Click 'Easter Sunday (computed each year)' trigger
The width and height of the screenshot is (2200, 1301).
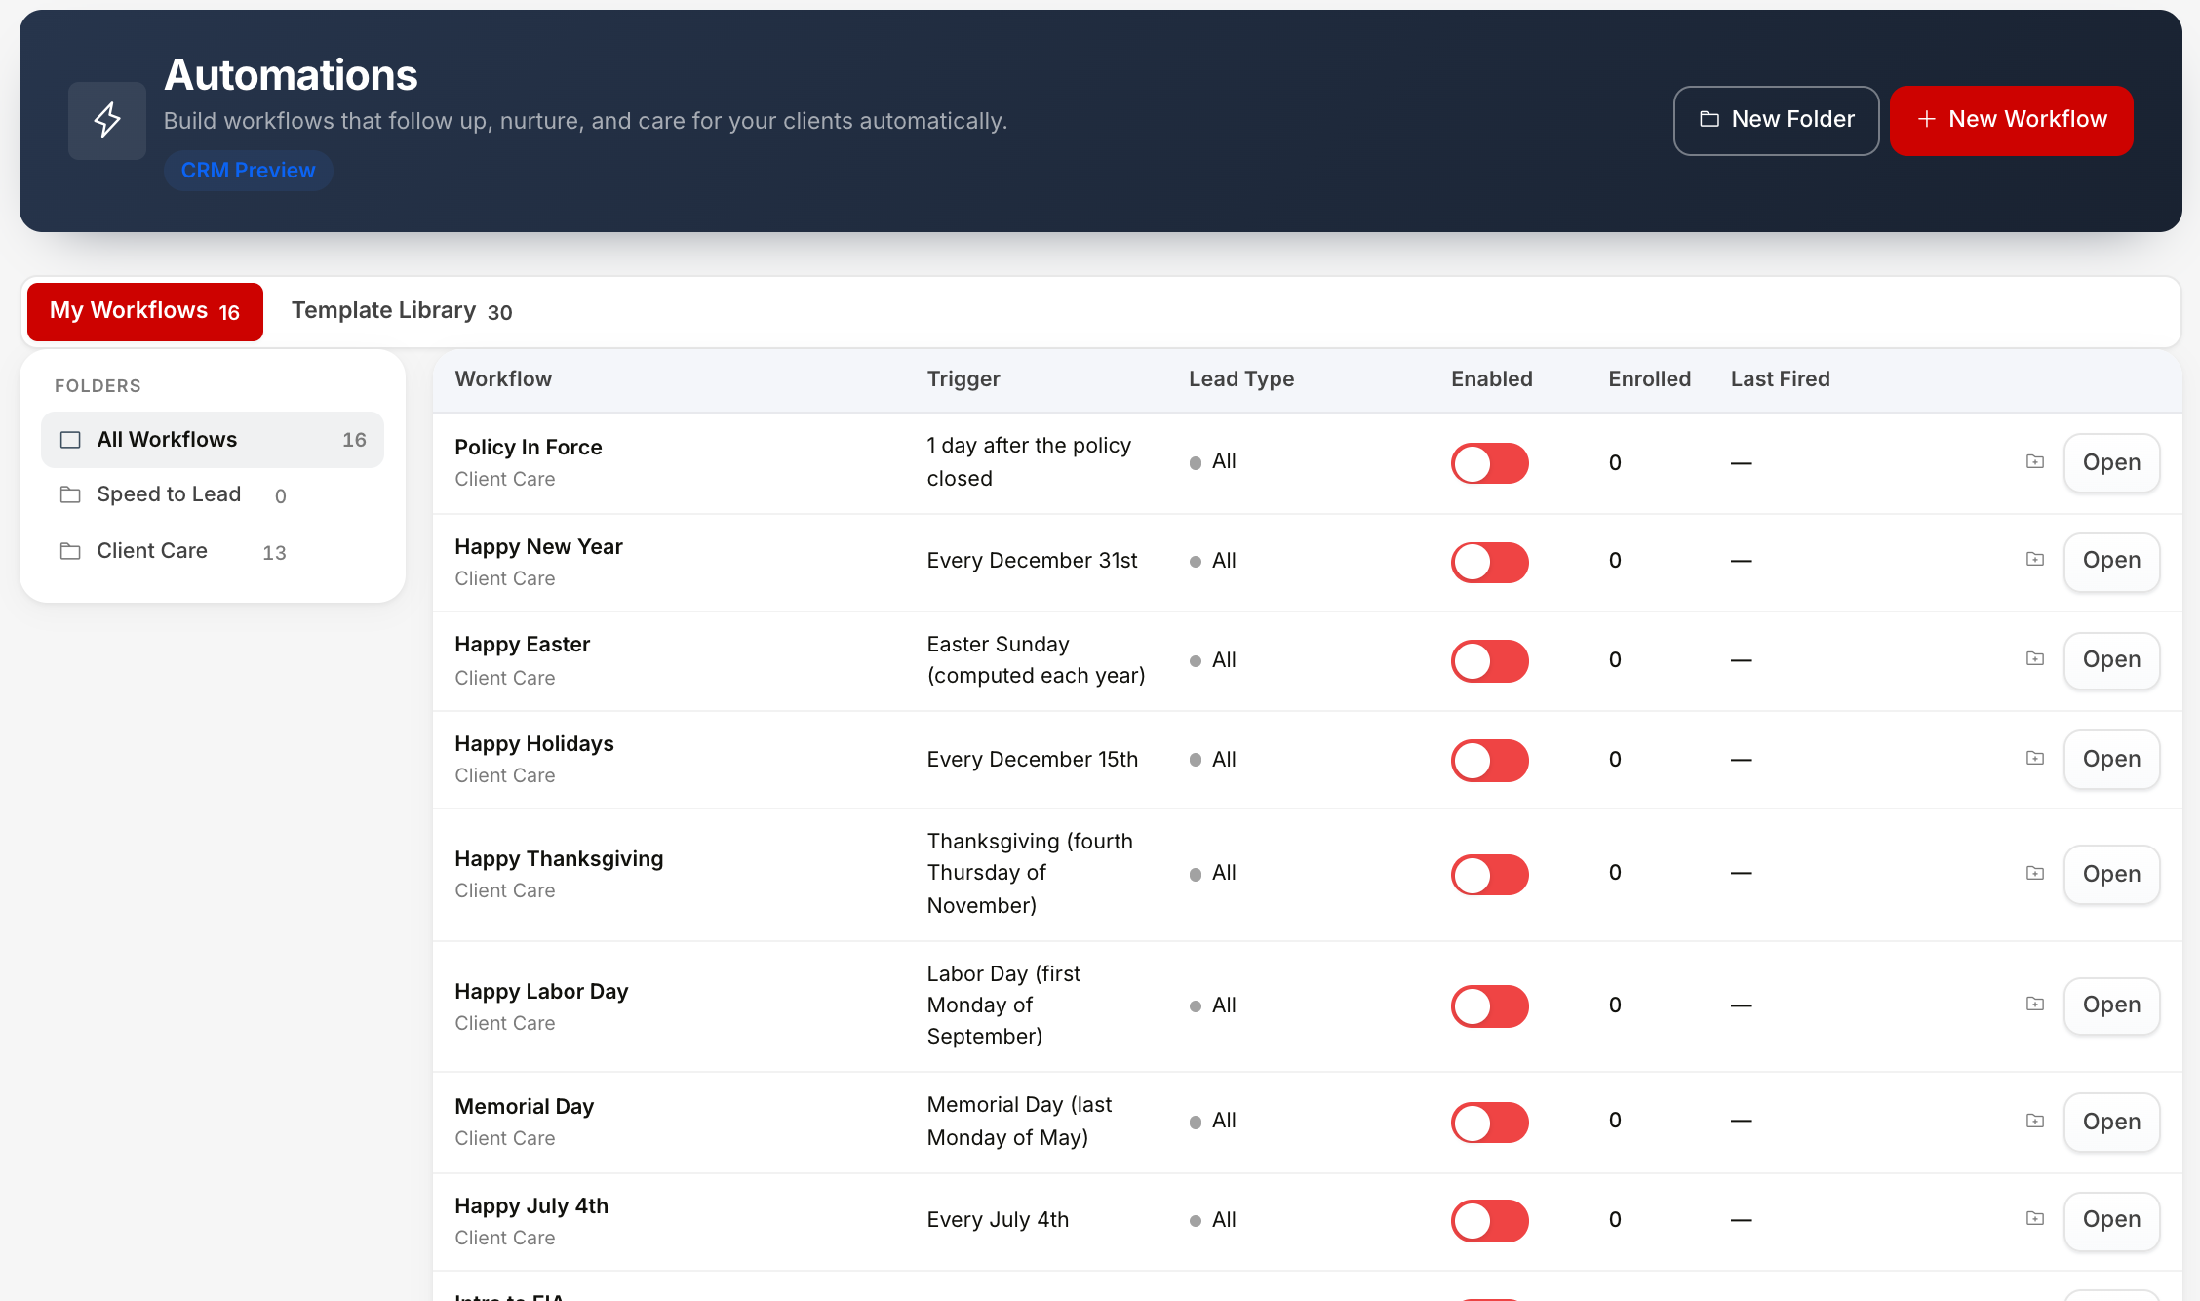click(x=1036, y=659)
